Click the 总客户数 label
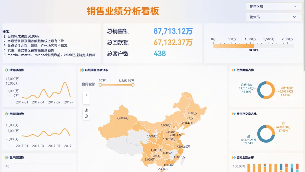The height and width of the screenshot is (172, 305). tap(118, 53)
